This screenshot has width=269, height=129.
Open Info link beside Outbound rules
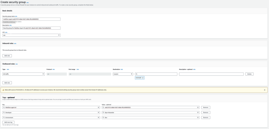tap(17, 64)
